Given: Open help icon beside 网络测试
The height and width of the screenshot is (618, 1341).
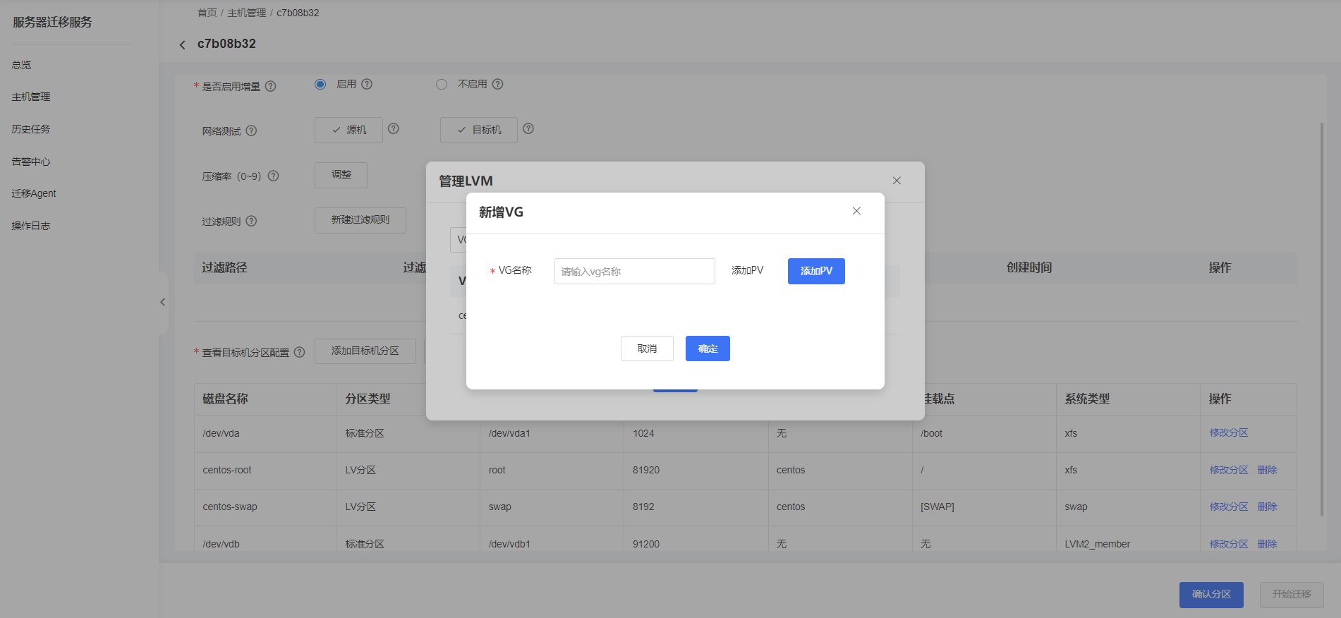Looking at the screenshot, I should click(x=251, y=131).
